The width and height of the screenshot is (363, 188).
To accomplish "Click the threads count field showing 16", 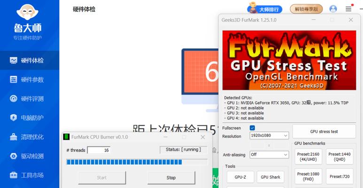I will [99, 150].
